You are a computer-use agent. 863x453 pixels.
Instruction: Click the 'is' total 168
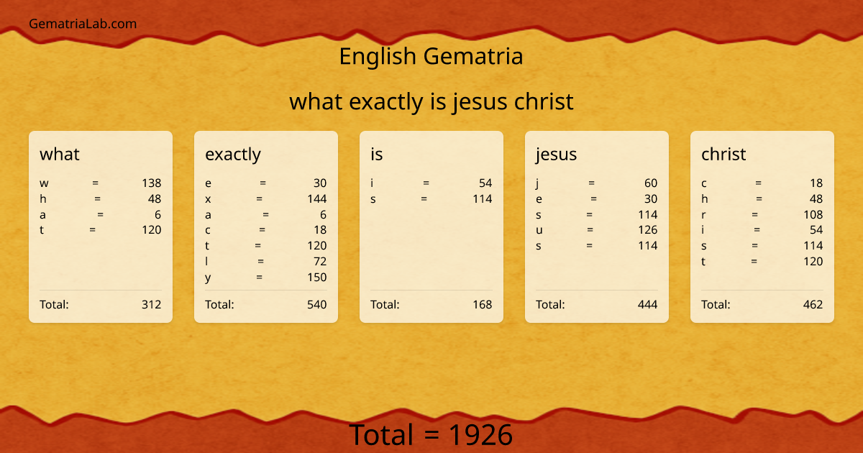(x=483, y=304)
